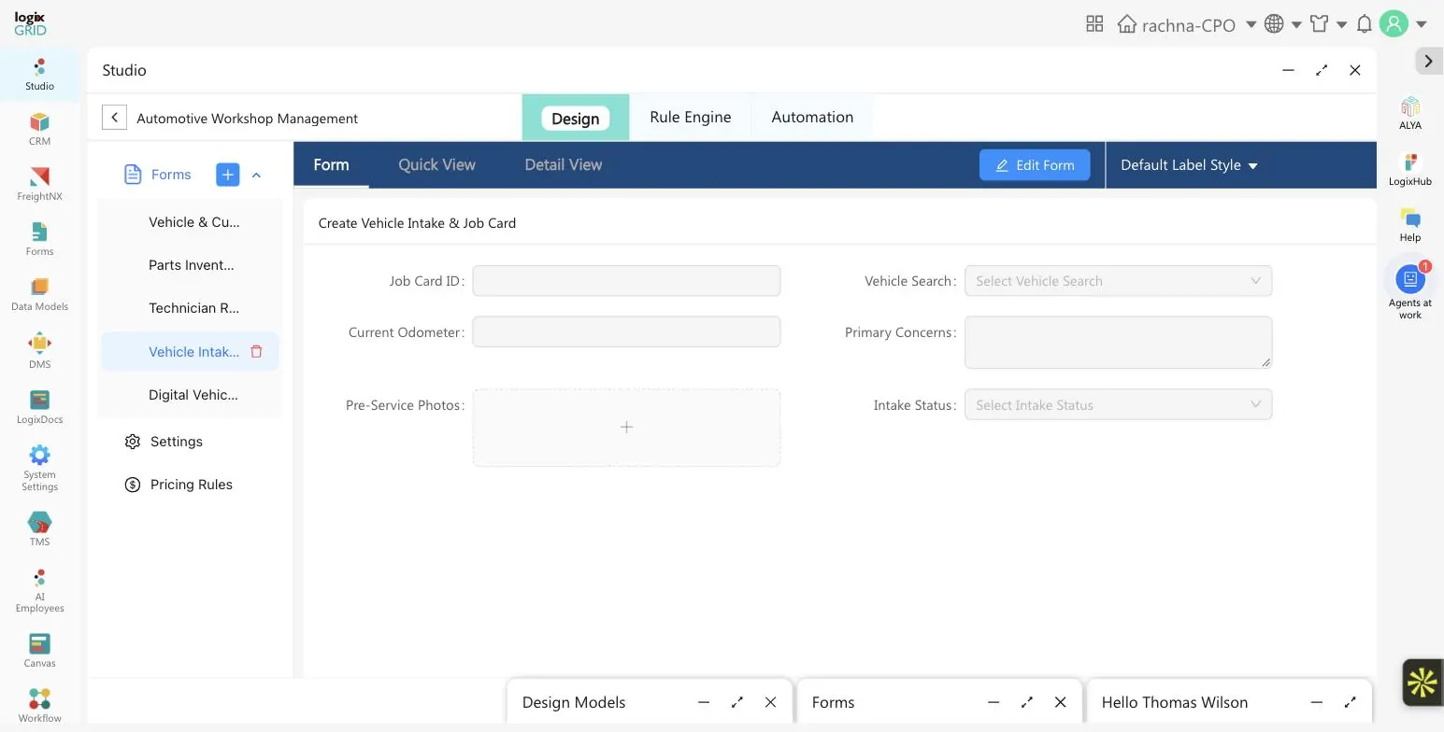Go back using the arrow beside Automotive Workshop Management
This screenshot has height=732, width=1444.
[114, 118]
